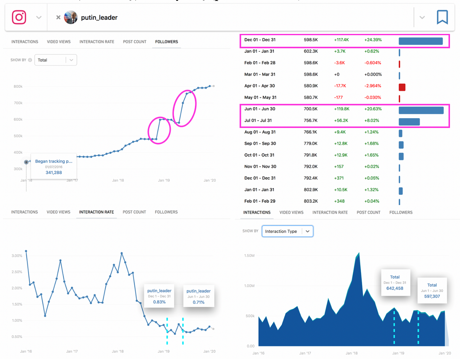Click the 602.3K follower total
The width and height of the screenshot is (460, 359).
pos(310,51)
